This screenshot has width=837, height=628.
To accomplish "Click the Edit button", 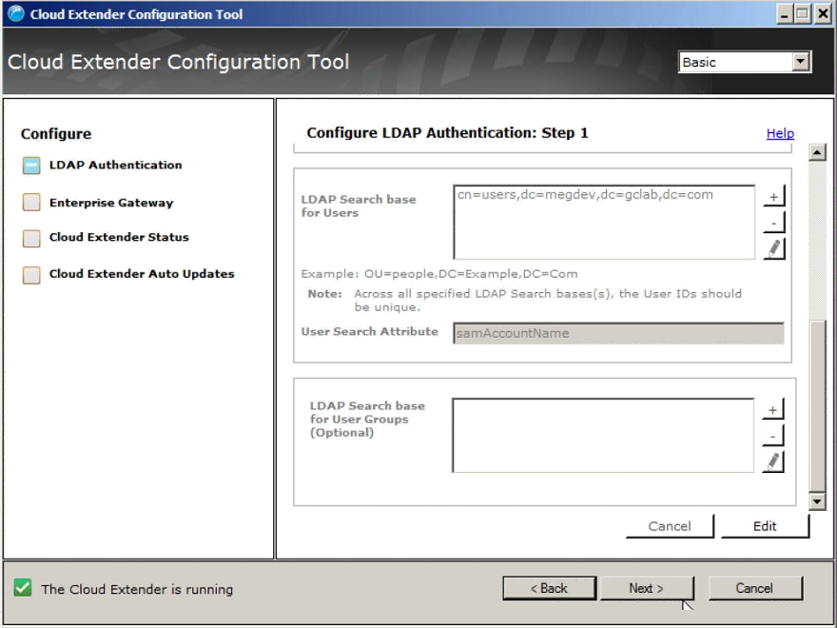I will (765, 526).
